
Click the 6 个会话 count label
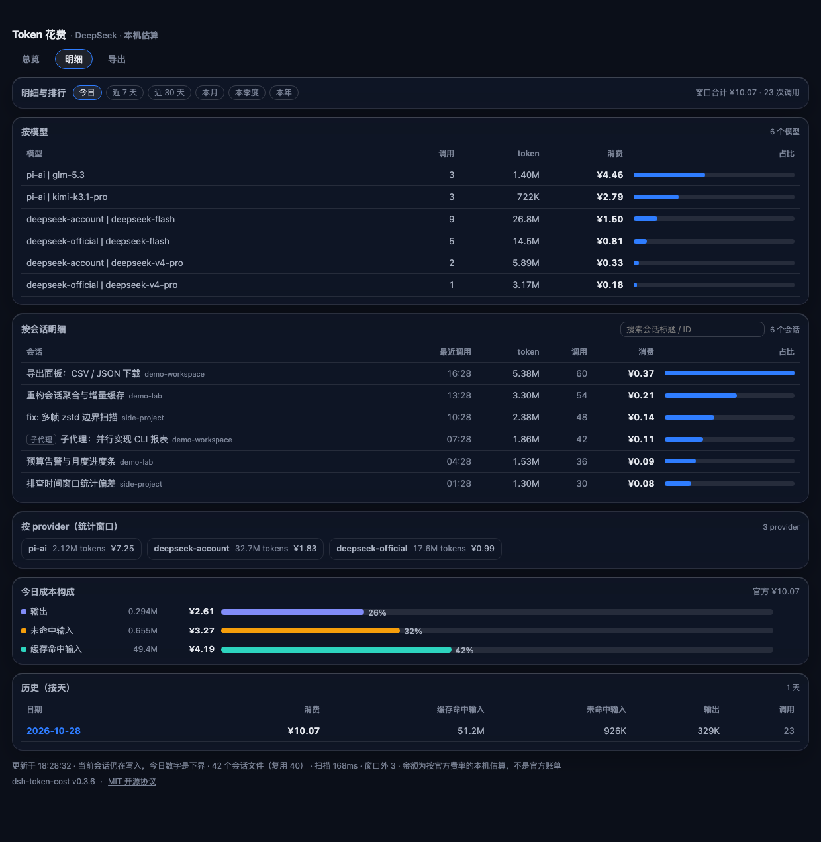tap(785, 330)
